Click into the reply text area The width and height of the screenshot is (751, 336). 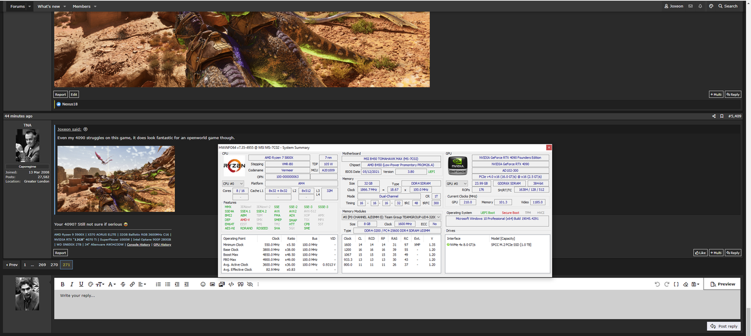coord(397,305)
